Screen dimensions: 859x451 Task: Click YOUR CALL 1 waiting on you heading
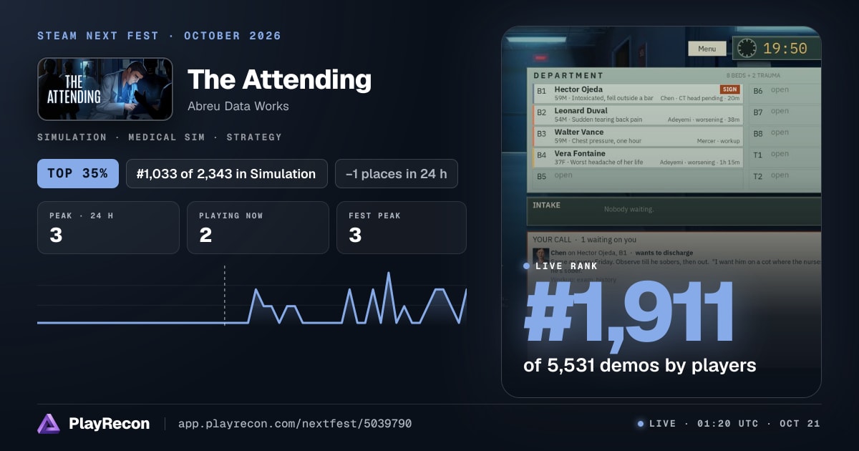[x=585, y=240]
